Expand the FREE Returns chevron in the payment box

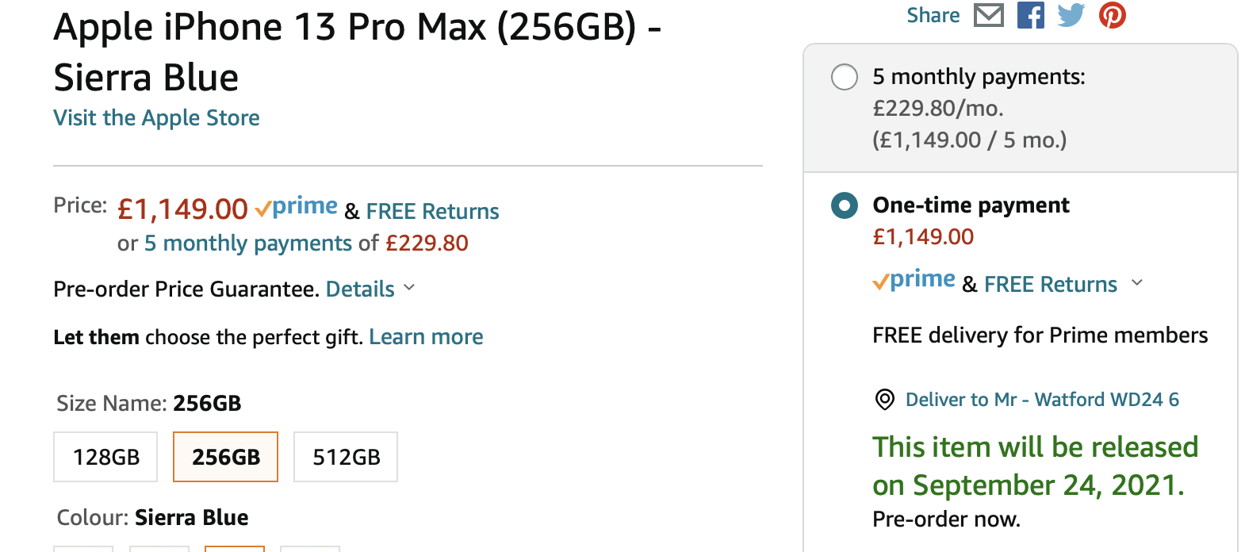pos(1137,283)
